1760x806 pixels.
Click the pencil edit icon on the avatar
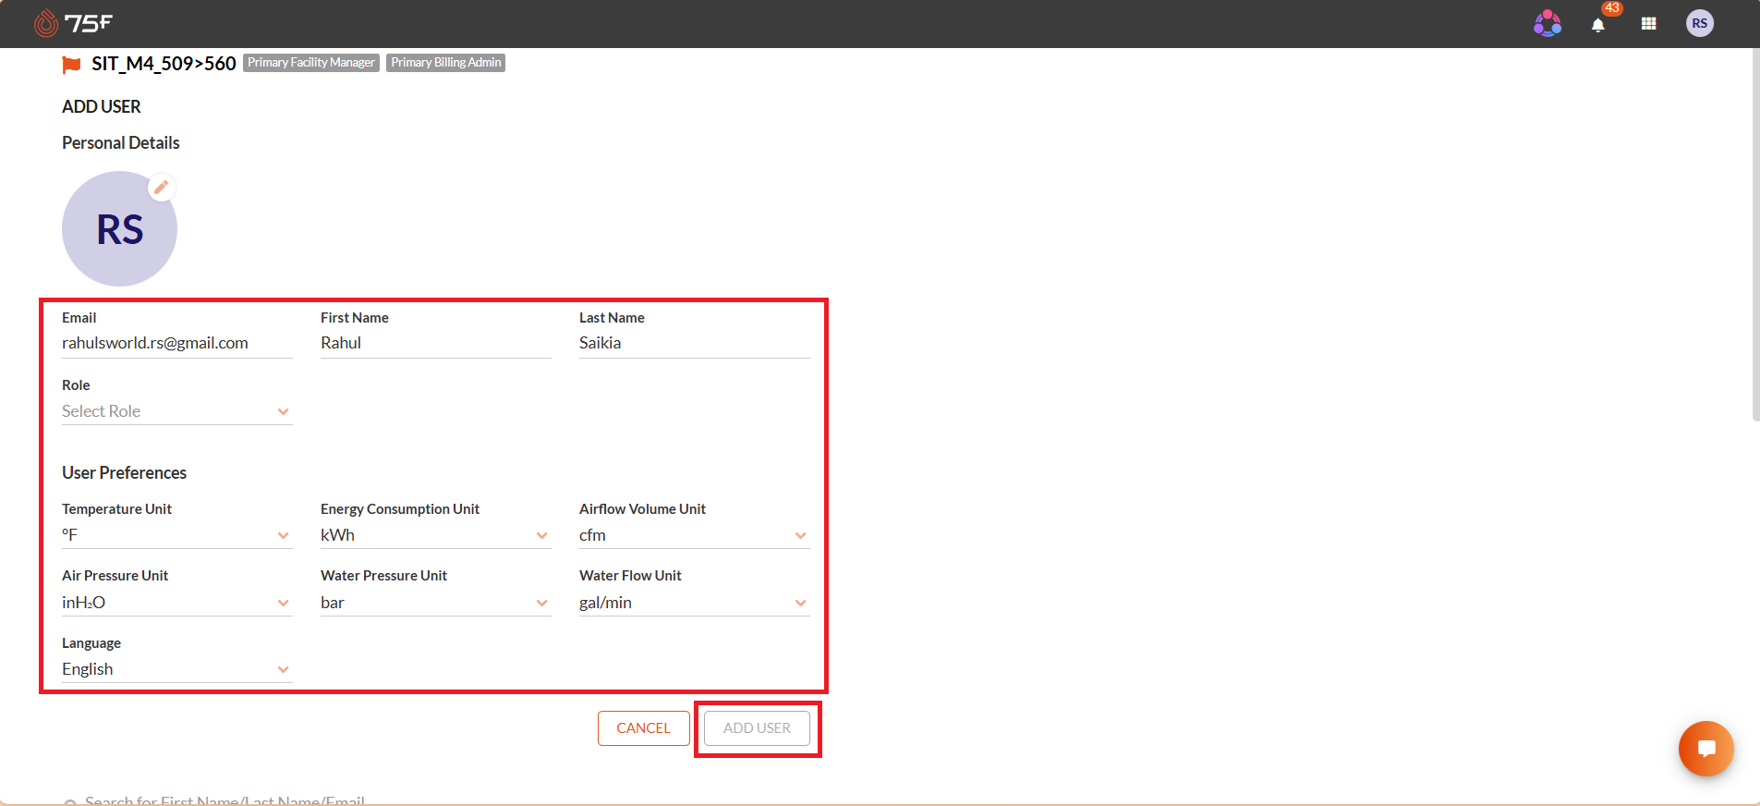(x=162, y=187)
